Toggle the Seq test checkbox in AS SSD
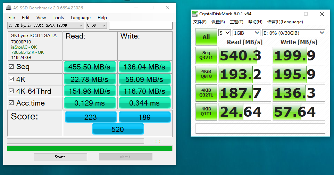The width and height of the screenshot is (334, 175). [x=11, y=67]
